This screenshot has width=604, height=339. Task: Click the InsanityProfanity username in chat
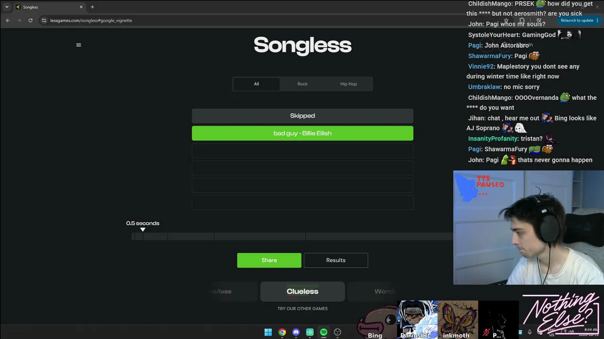click(x=493, y=139)
